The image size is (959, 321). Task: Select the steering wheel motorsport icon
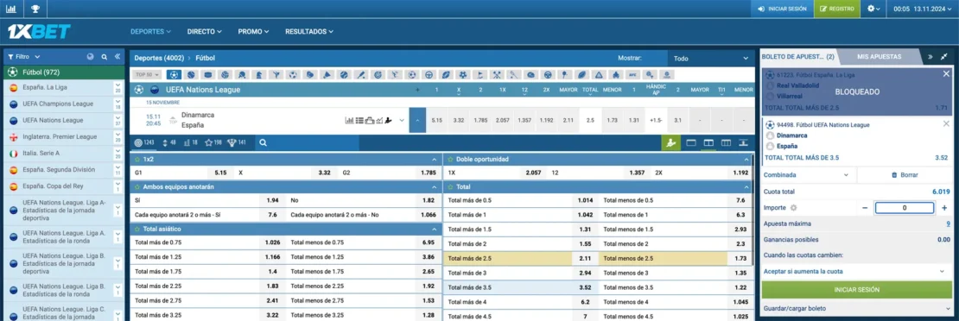(429, 74)
